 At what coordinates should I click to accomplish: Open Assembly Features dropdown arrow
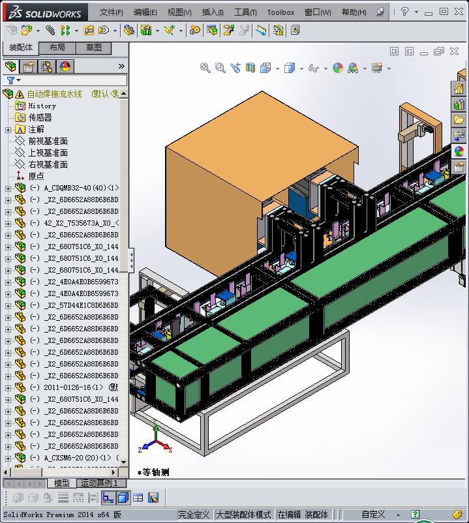tap(157, 31)
